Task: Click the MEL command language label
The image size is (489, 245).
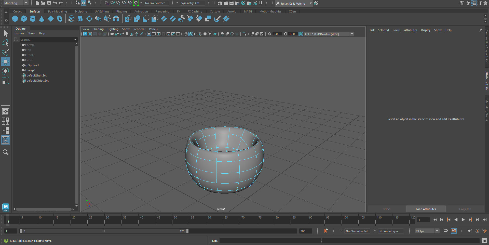Action: coord(215,241)
